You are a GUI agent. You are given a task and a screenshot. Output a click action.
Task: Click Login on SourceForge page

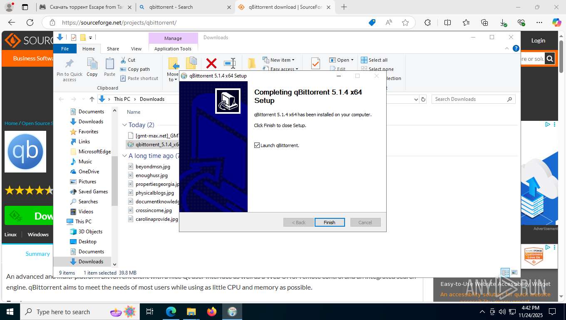click(538, 40)
